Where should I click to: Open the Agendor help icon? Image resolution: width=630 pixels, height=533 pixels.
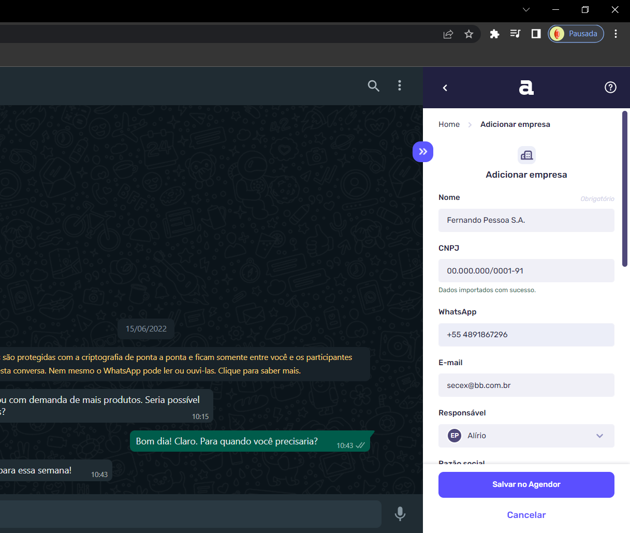pyautogui.click(x=610, y=87)
